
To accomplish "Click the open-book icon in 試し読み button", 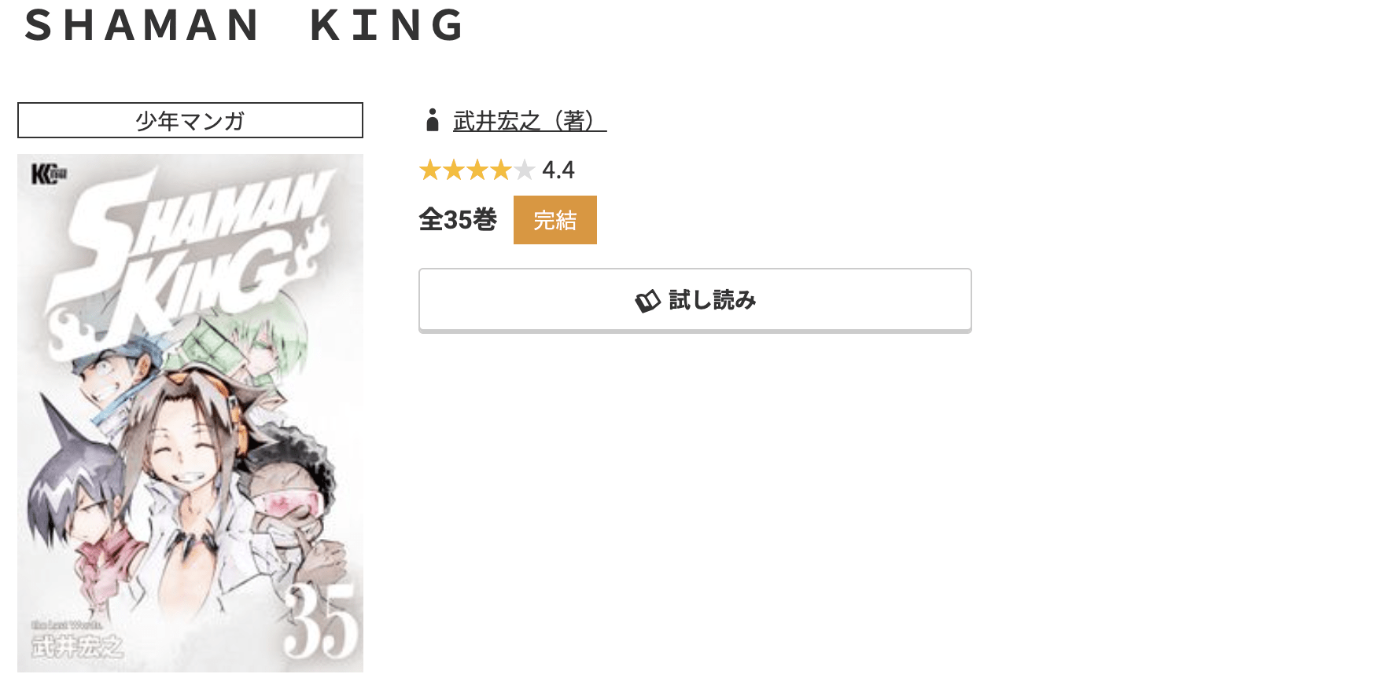I will 647,301.
